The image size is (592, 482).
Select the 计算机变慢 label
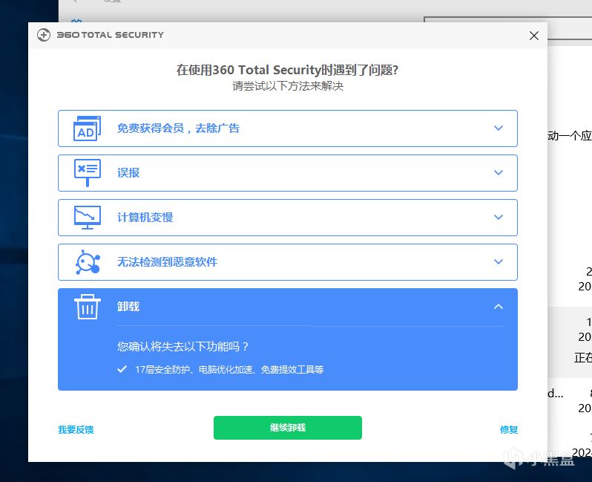(145, 218)
